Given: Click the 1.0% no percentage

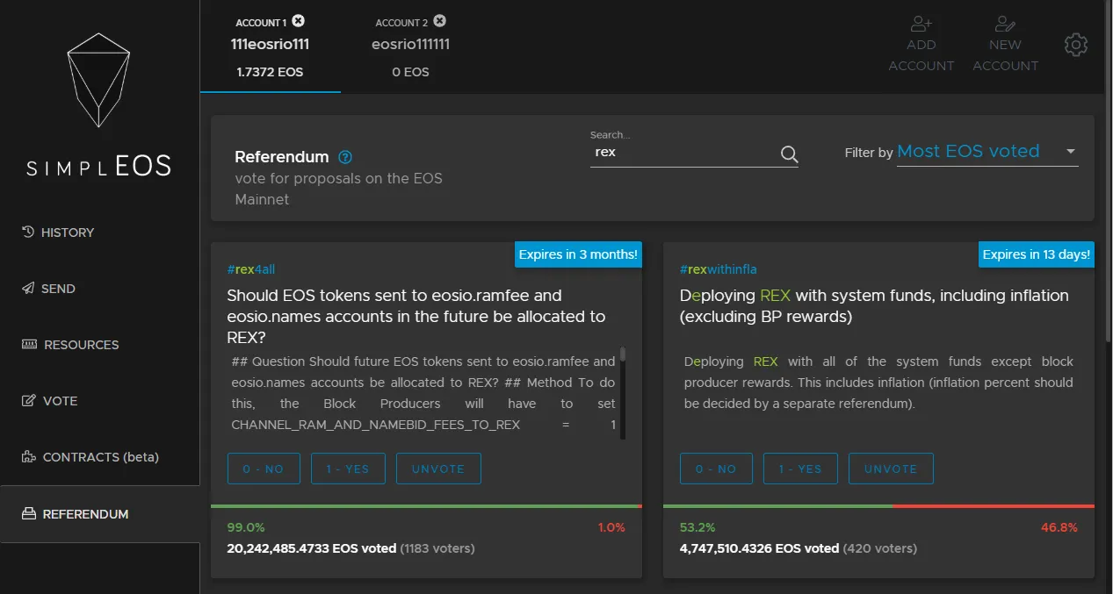Looking at the screenshot, I should click(x=611, y=527).
